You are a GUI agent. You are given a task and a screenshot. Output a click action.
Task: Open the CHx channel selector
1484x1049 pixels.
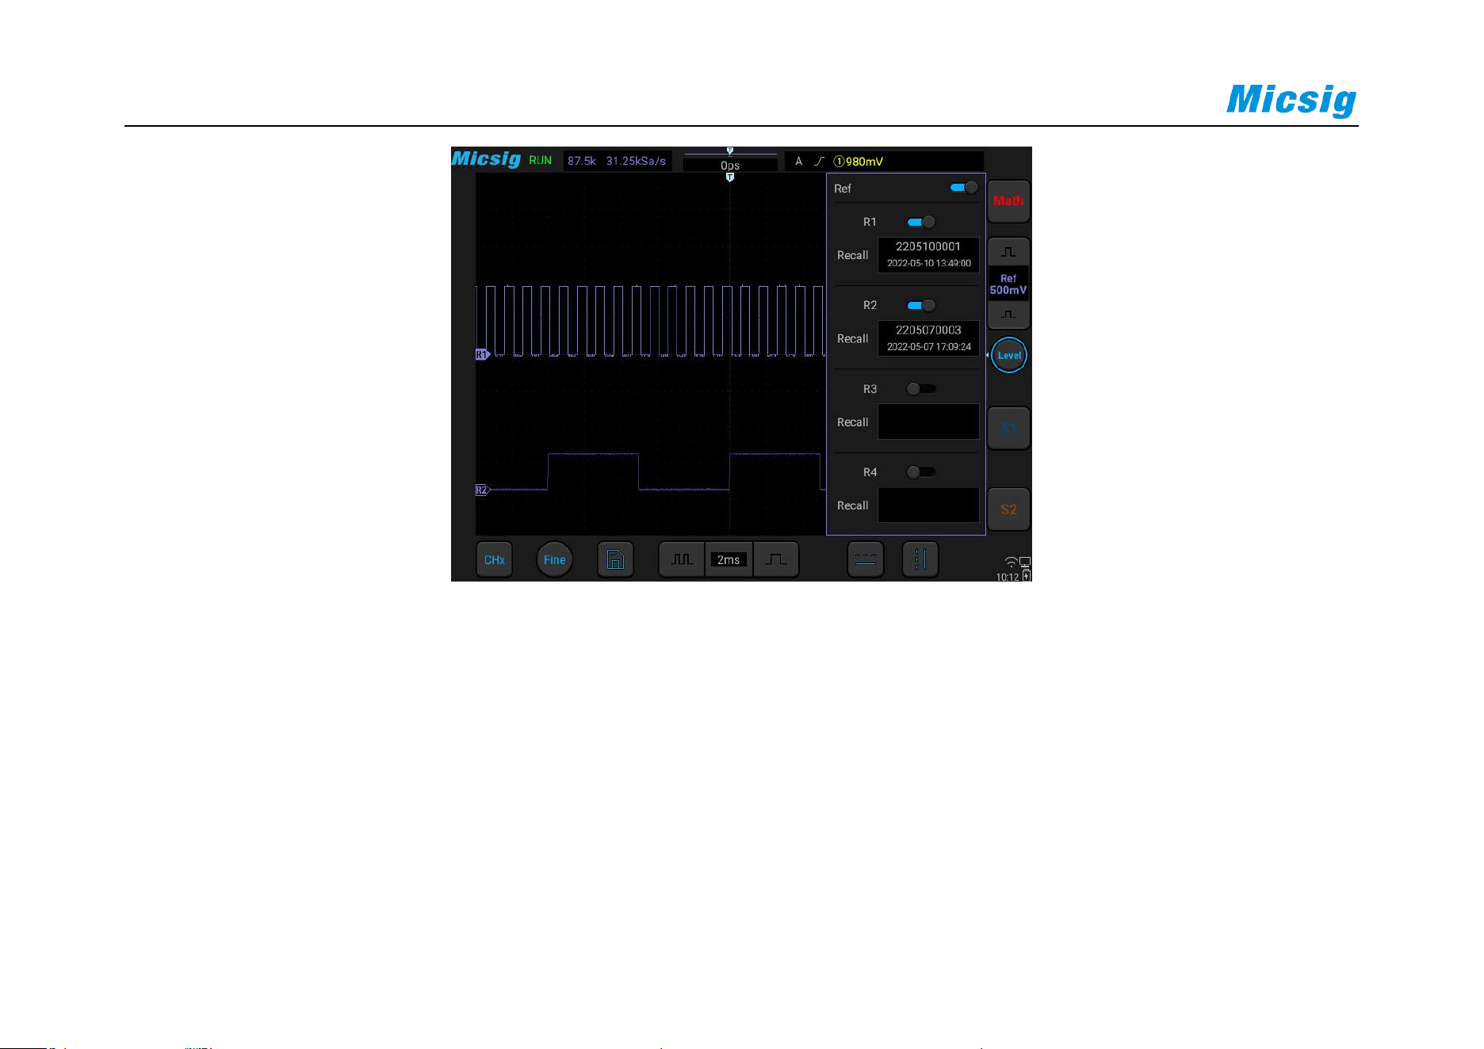(495, 560)
